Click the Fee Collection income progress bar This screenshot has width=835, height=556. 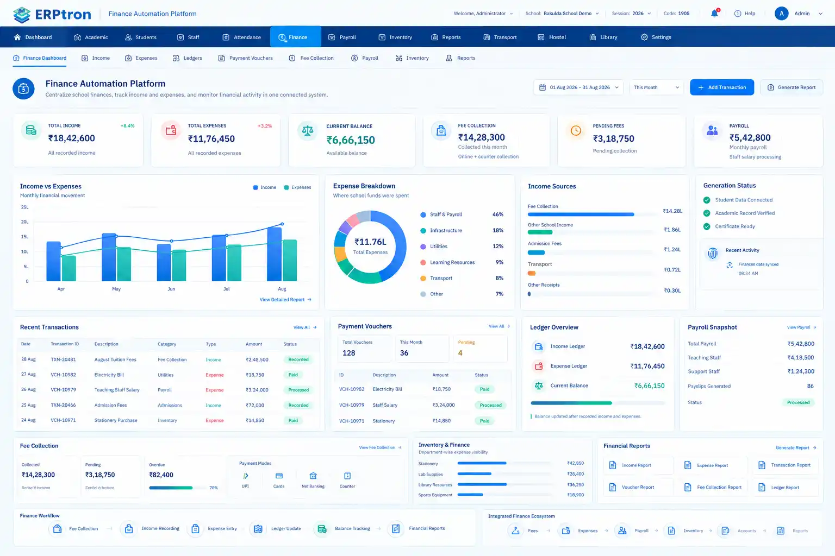point(591,214)
